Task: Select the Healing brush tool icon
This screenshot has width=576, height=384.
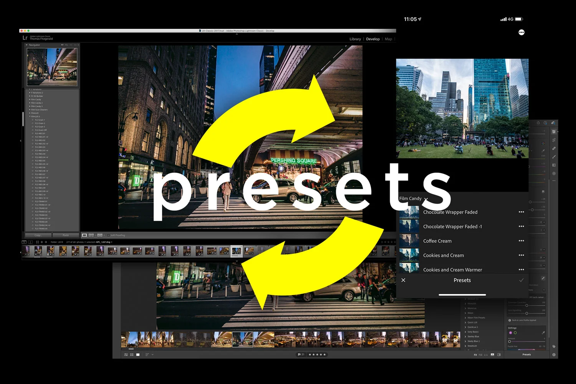Action: pos(554,148)
